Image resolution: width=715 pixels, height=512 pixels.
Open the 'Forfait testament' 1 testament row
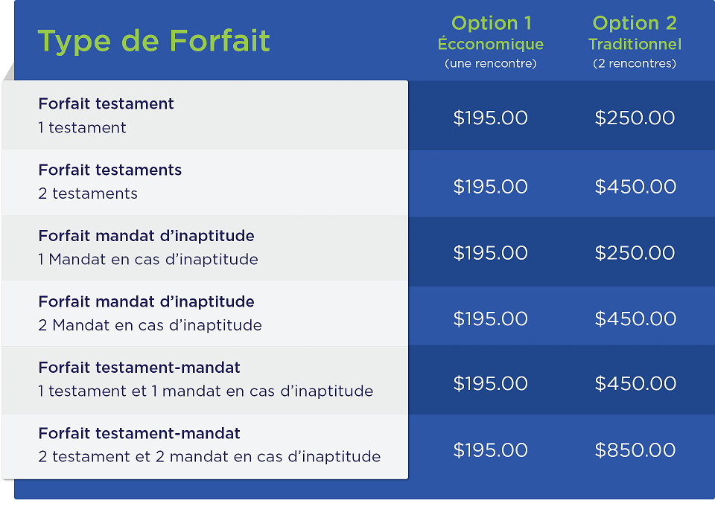(x=206, y=115)
